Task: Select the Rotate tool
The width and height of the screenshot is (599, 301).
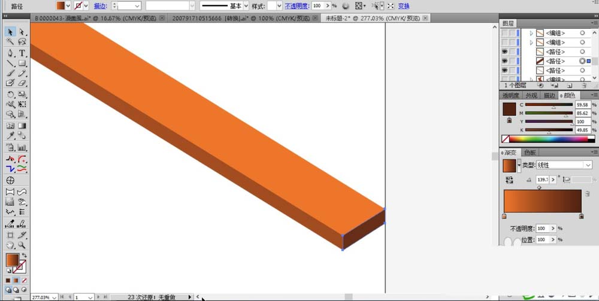Action: tap(10, 94)
